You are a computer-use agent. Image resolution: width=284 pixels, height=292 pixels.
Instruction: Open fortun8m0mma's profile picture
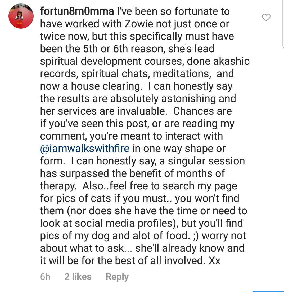21,16
